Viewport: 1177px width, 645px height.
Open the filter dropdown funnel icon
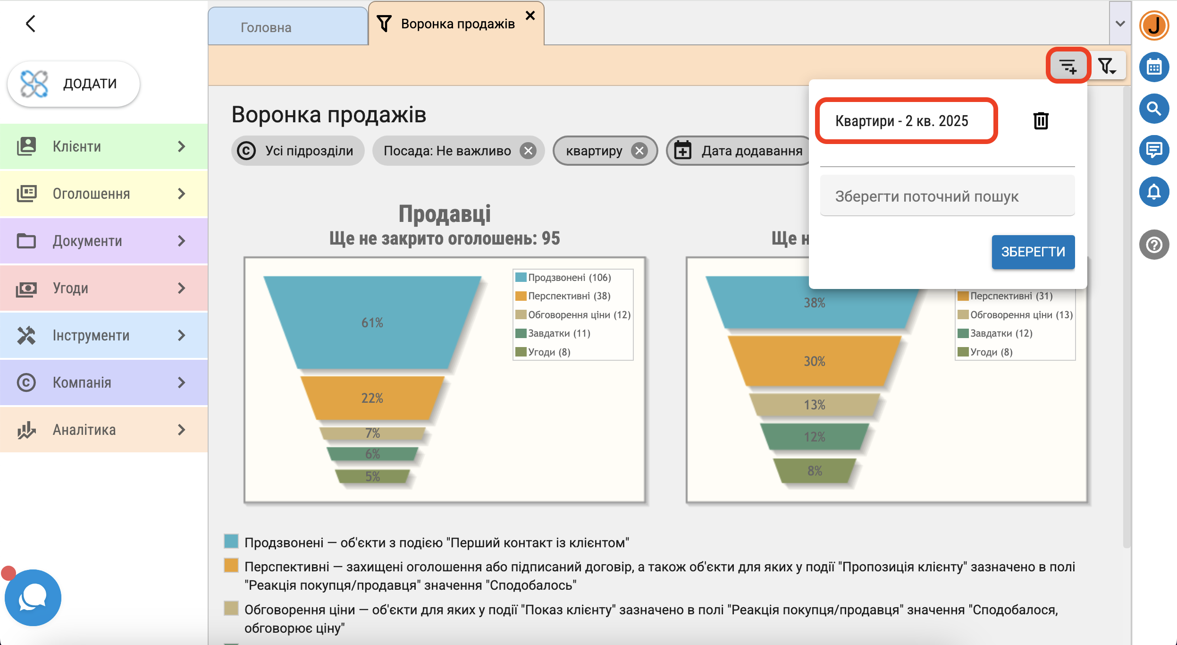pos(1107,66)
